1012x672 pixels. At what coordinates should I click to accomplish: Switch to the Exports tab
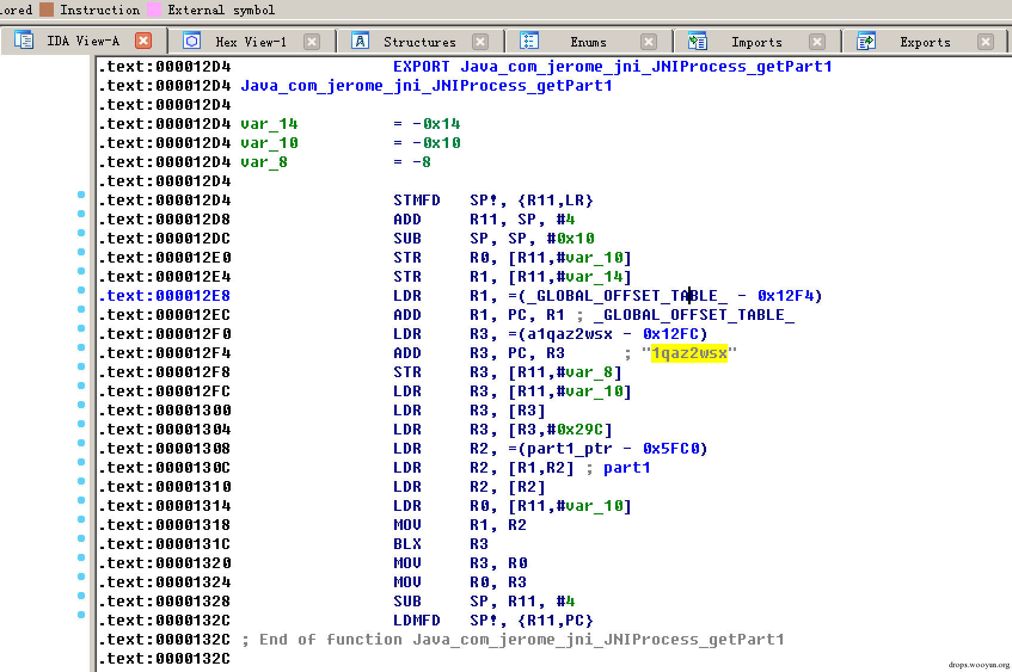point(925,42)
